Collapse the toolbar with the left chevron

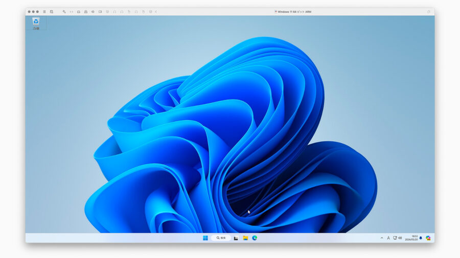pyautogui.click(x=156, y=12)
